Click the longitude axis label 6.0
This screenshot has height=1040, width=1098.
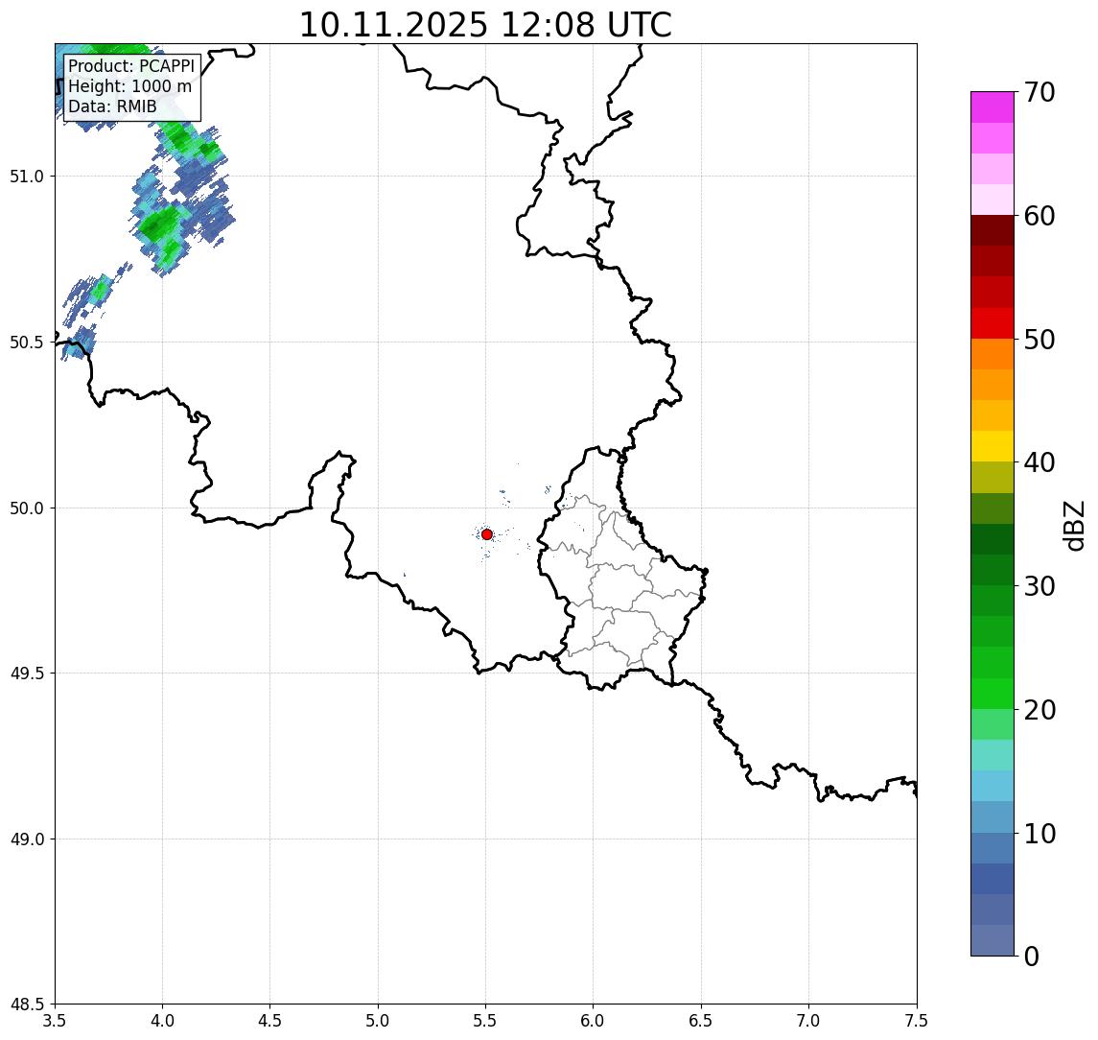point(594,1021)
